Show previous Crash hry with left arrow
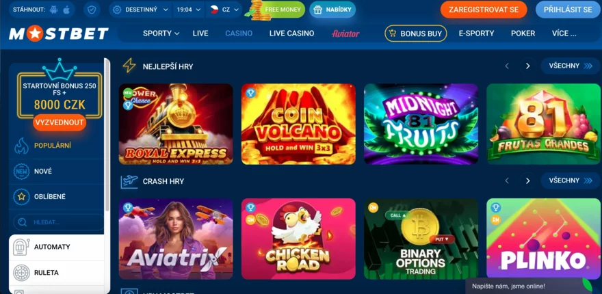 click(x=507, y=181)
